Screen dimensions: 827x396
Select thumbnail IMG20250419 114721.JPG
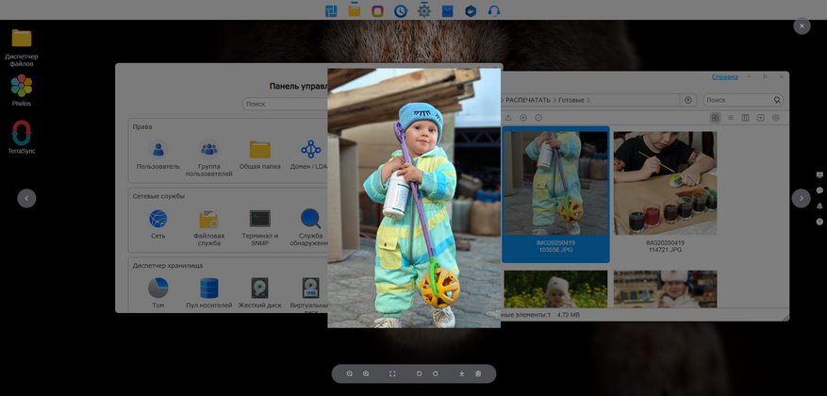pyautogui.click(x=665, y=192)
